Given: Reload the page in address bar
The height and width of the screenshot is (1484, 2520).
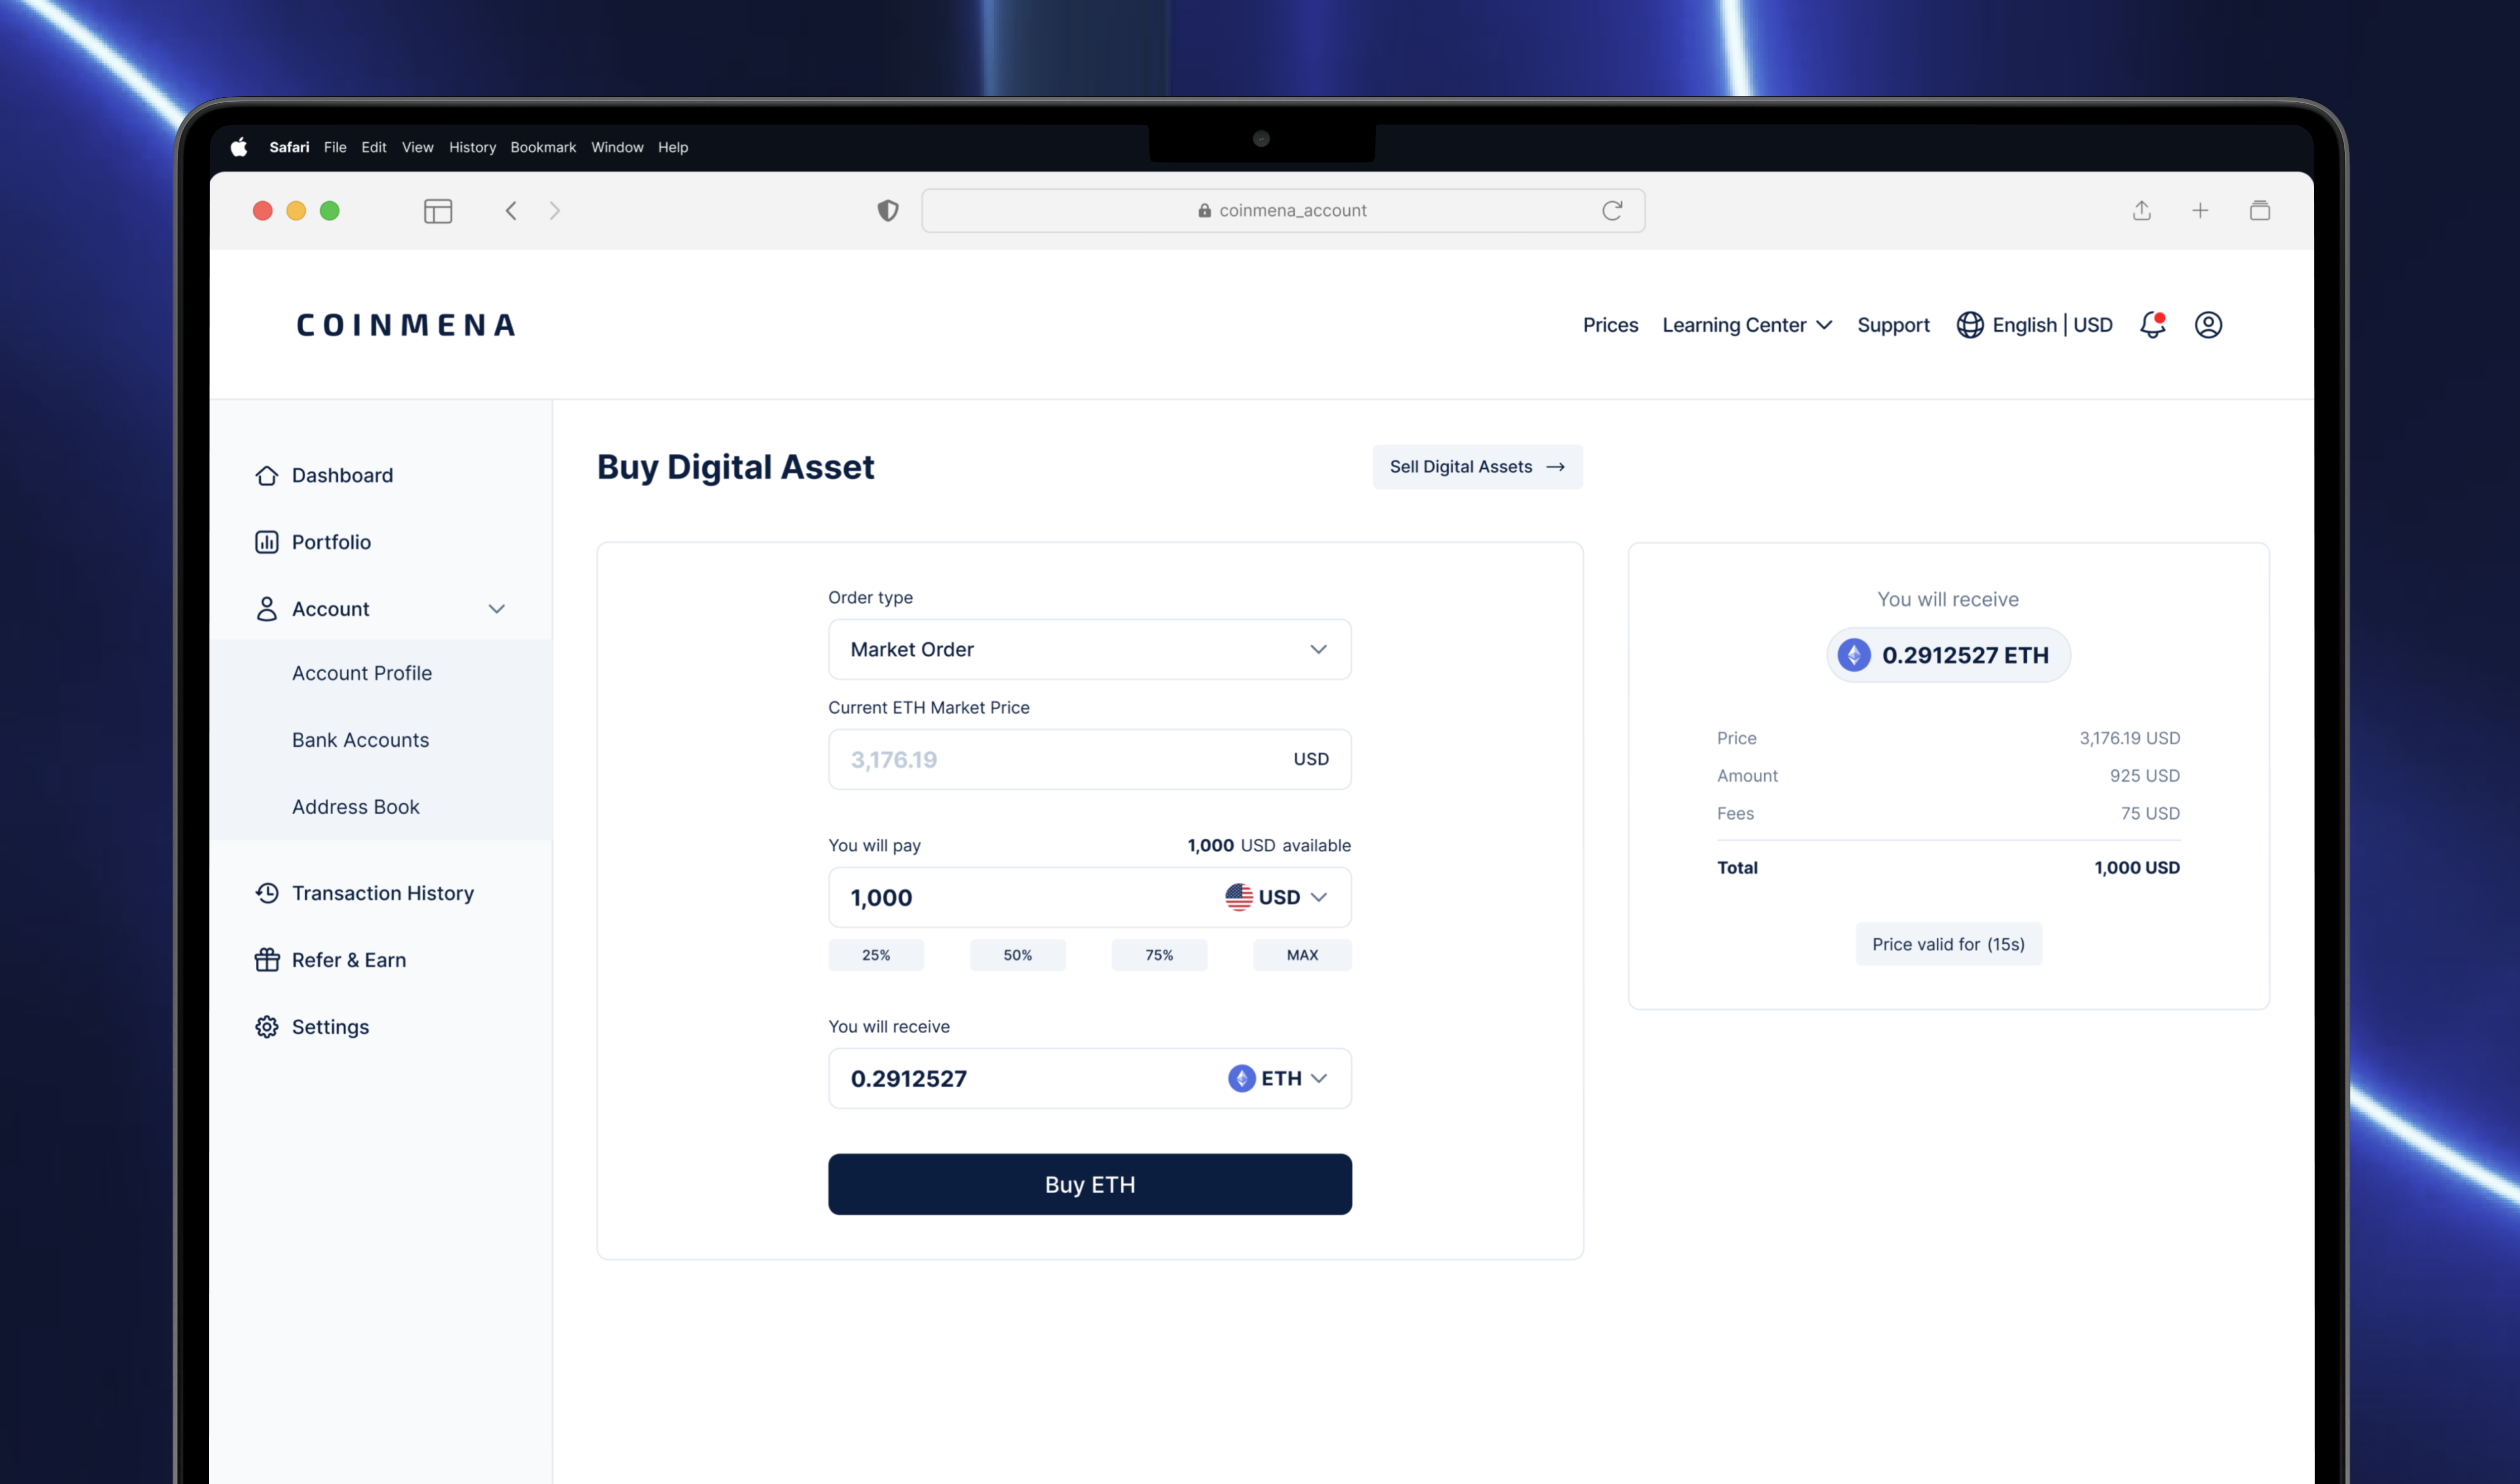Looking at the screenshot, I should coord(1612,211).
